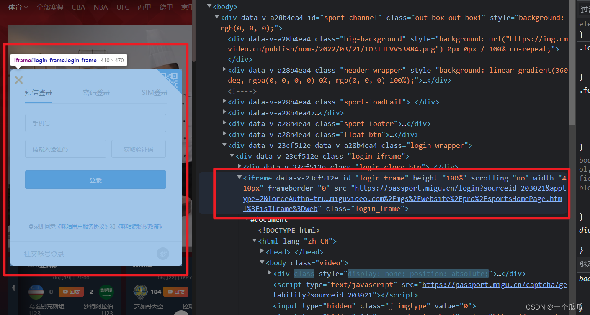Select the SIM登录 tab
This screenshot has width=590, height=315.
pyautogui.click(x=155, y=93)
